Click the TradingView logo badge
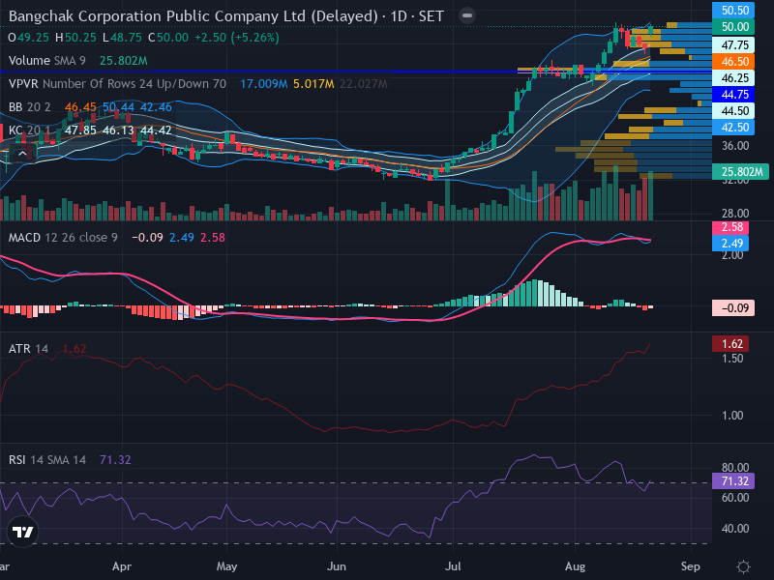This screenshot has height=580, width=774. (x=22, y=532)
